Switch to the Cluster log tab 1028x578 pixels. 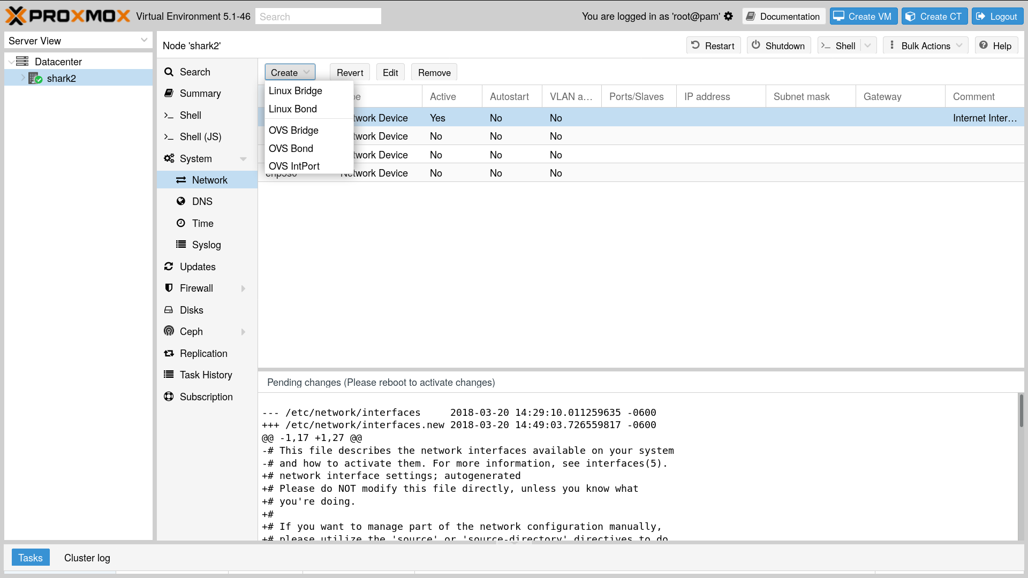pyautogui.click(x=87, y=558)
